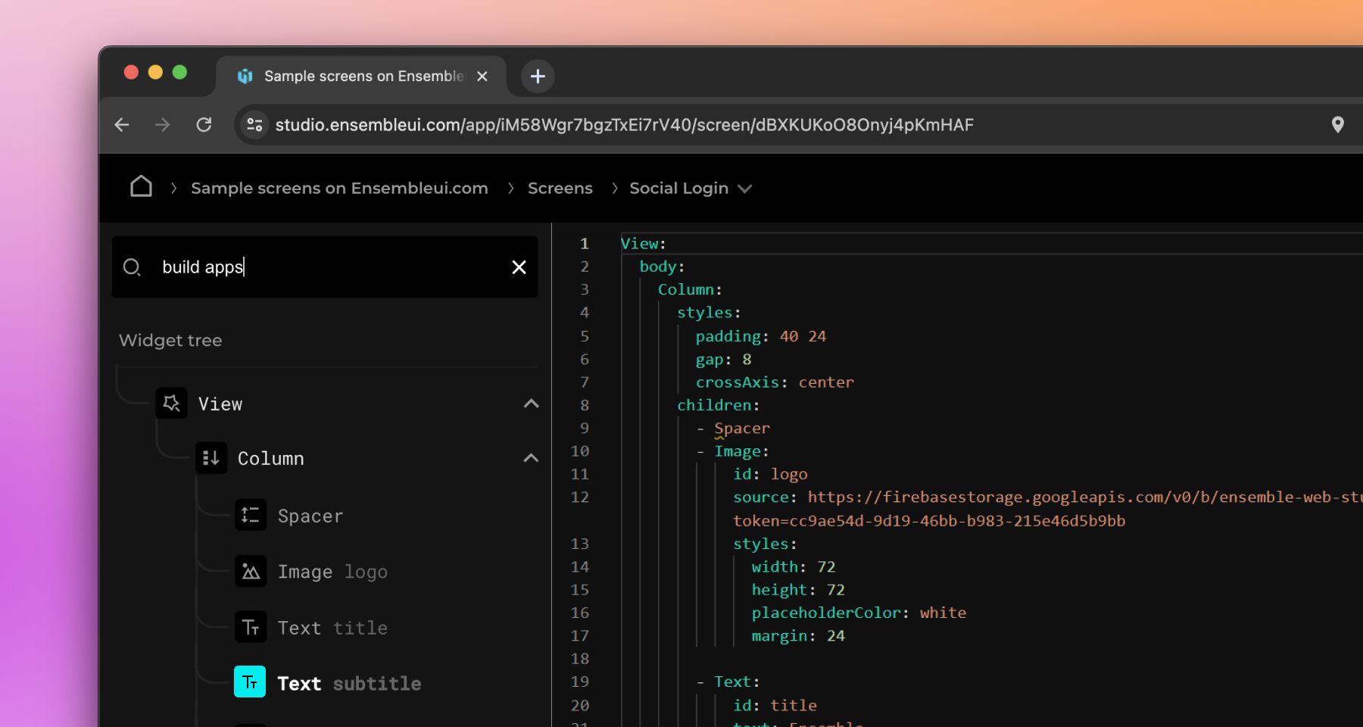Click 'body:' on code line 2
The height and width of the screenshot is (727, 1363).
(663, 266)
